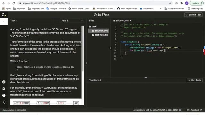This screenshot has width=205, height=115.
Task: Open the Bookmarks star folder
Action: pyautogui.click(x=147, y=9)
